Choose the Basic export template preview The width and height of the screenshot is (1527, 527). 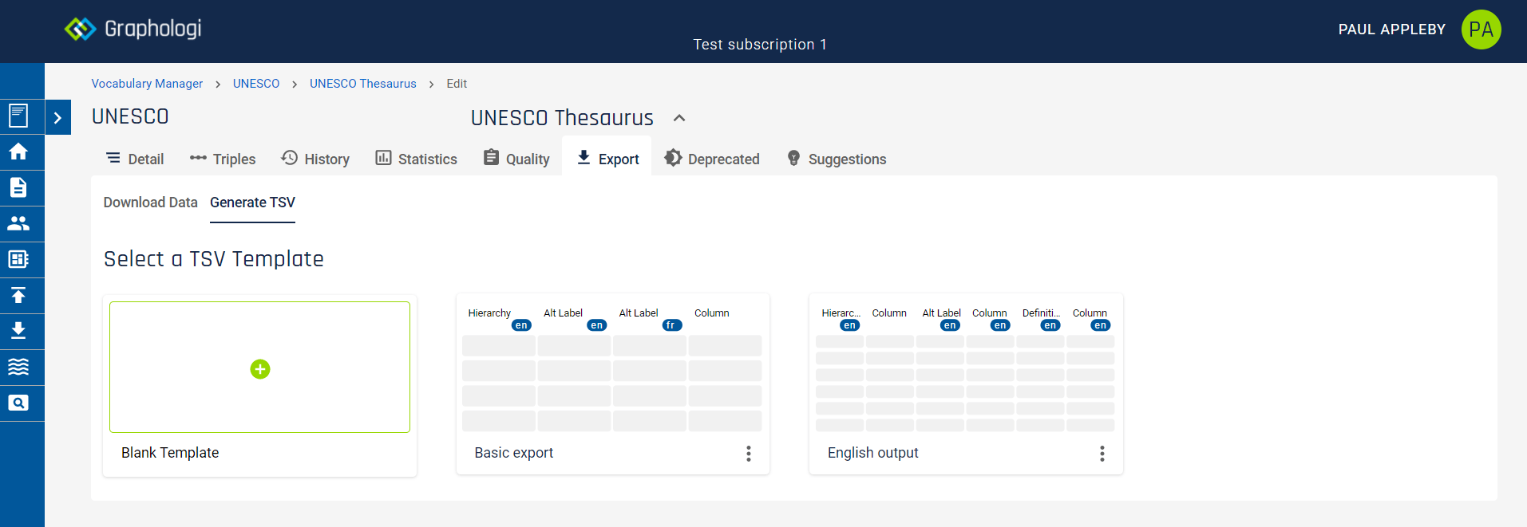click(612, 368)
